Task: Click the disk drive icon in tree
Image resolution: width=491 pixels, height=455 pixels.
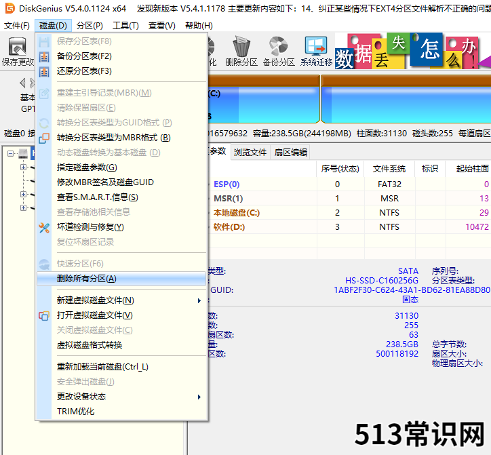Action: click(23, 153)
